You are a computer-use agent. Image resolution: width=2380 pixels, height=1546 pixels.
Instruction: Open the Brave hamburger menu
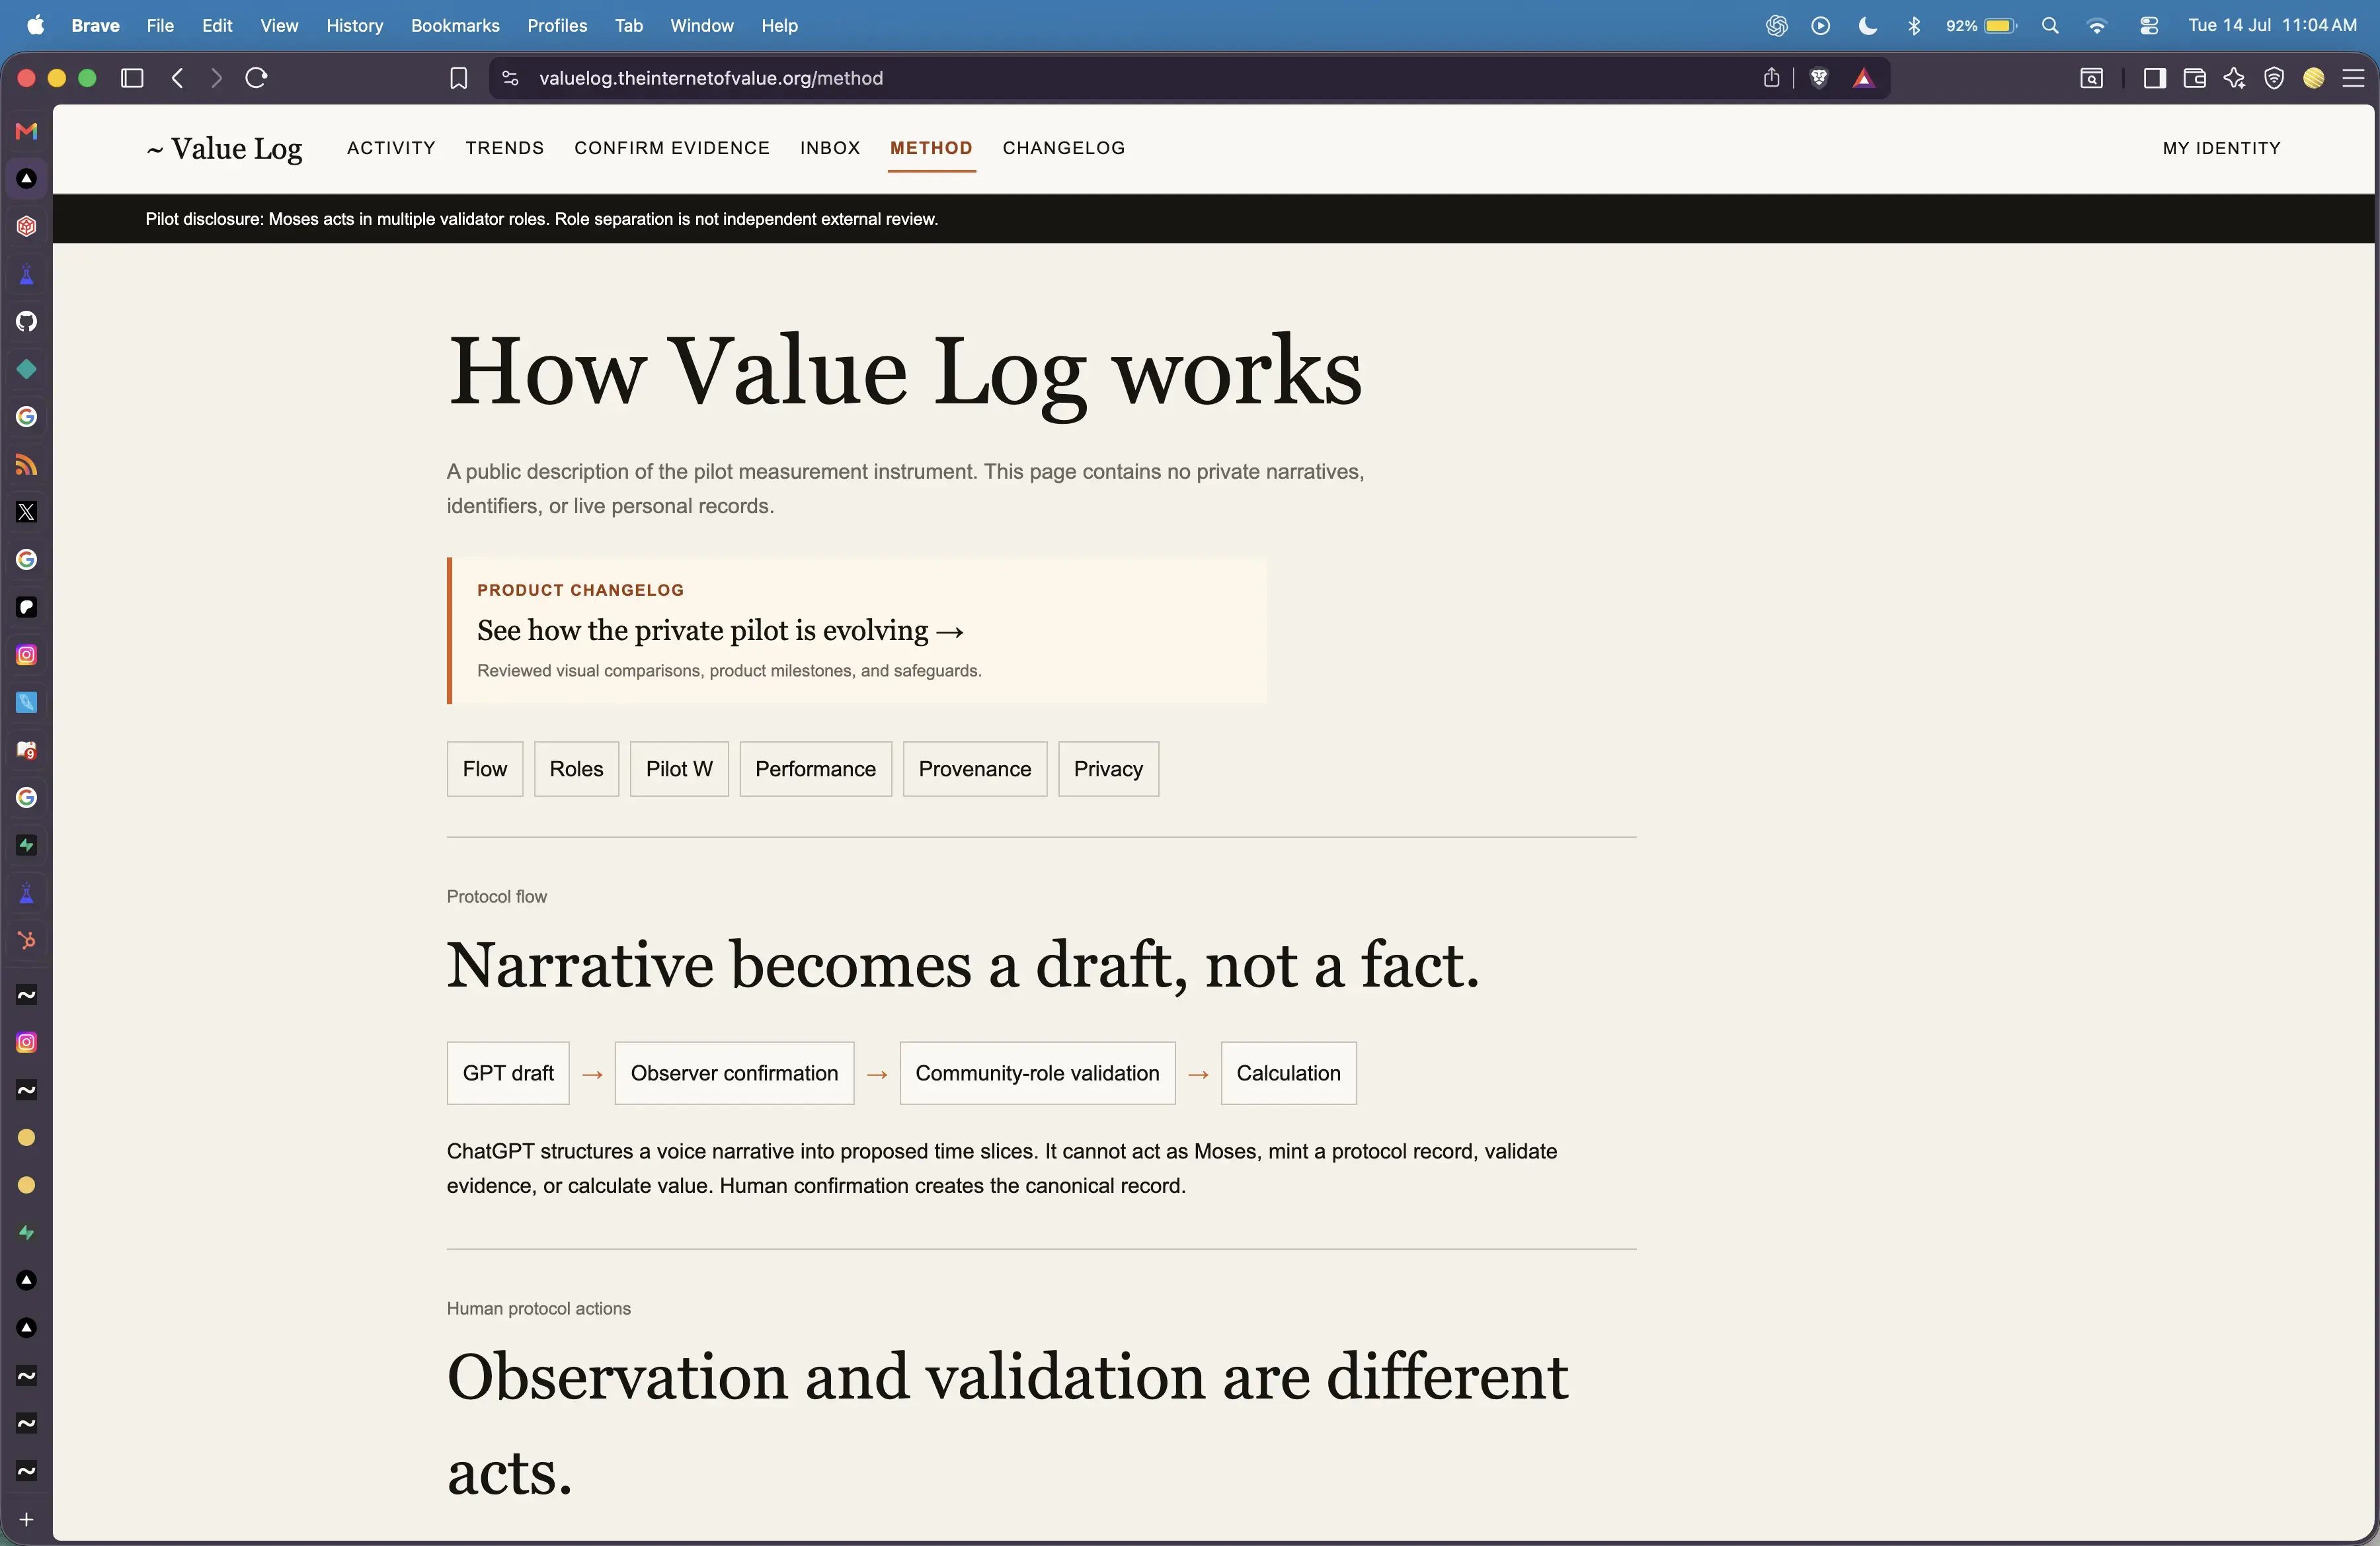(x=2354, y=78)
